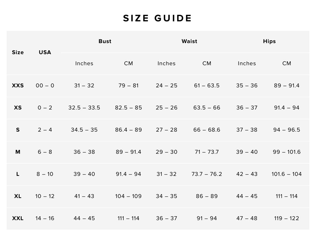This screenshot has width=316, height=238.
Task: Select the Hips column header
Action: (269, 41)
